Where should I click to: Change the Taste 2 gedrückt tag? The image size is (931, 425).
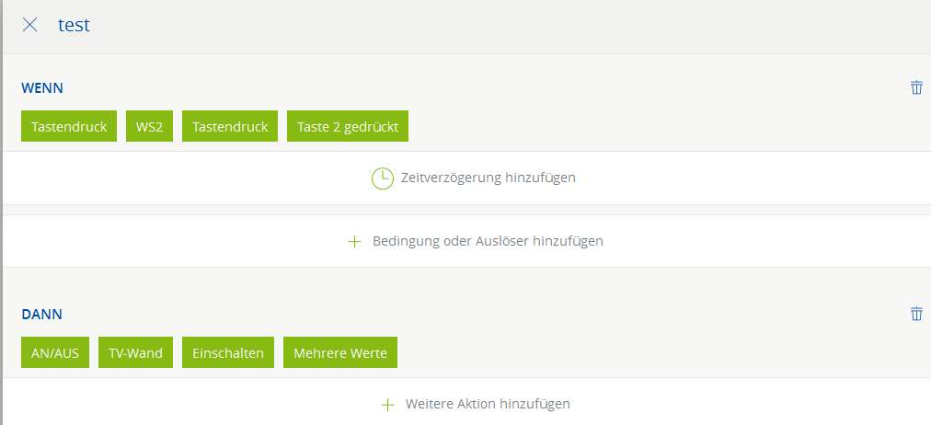click(348, 127)
